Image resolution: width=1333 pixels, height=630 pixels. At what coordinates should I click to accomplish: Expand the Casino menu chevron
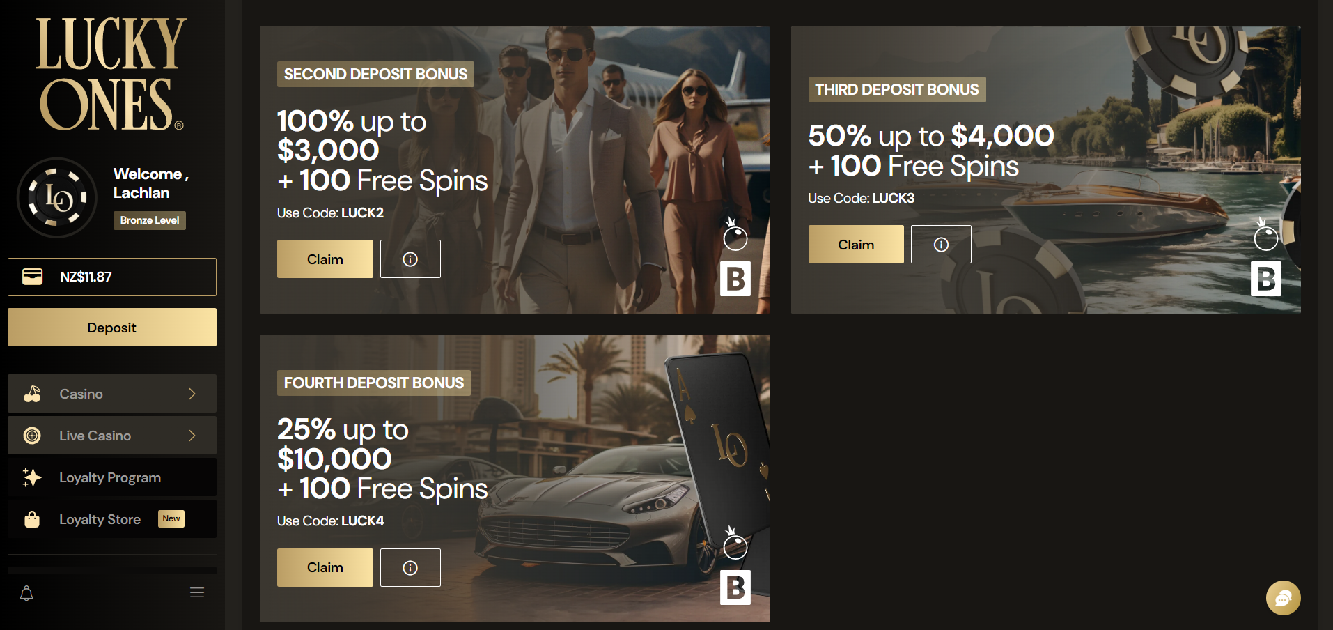click(x=192, y=394)
